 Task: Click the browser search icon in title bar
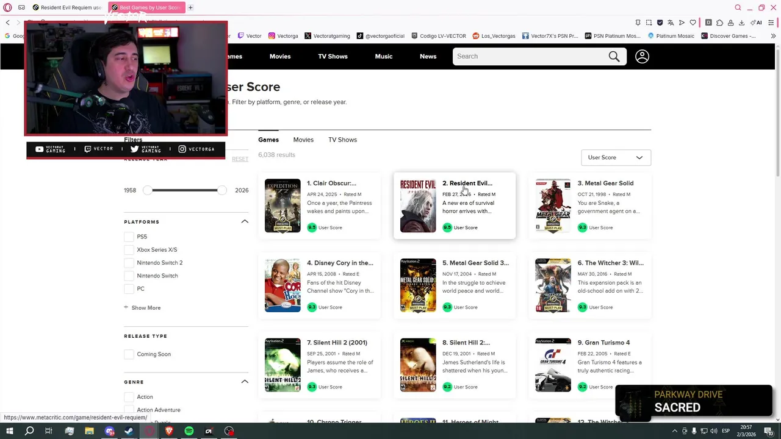[738, 7]
